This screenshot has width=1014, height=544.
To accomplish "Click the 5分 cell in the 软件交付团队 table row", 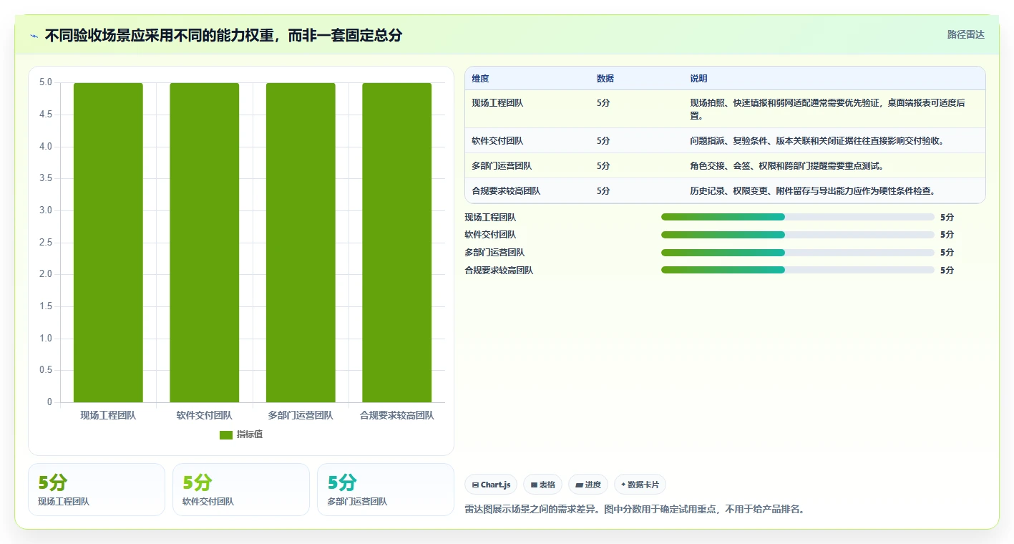I will coord(603,141).
